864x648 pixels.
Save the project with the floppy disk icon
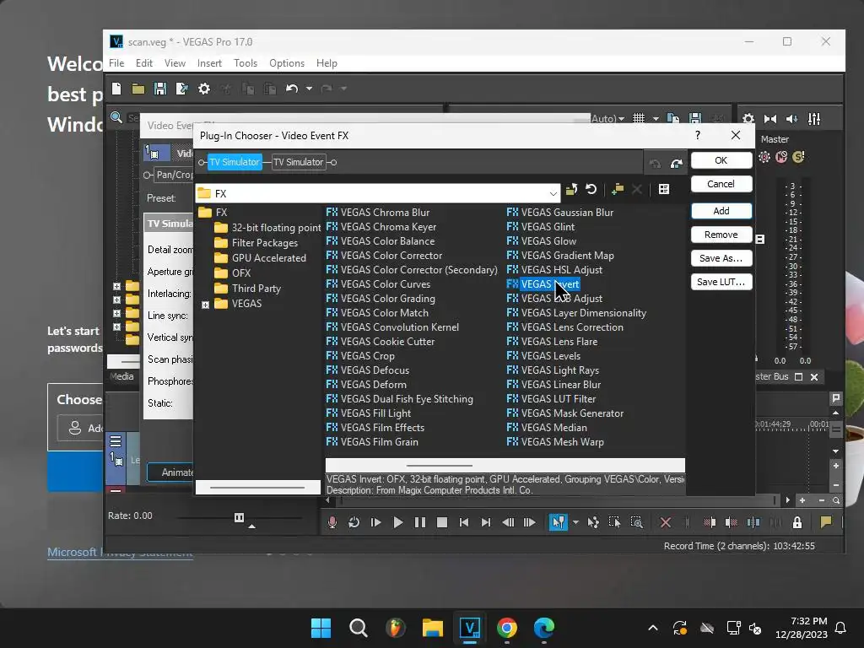coord(159,89)
